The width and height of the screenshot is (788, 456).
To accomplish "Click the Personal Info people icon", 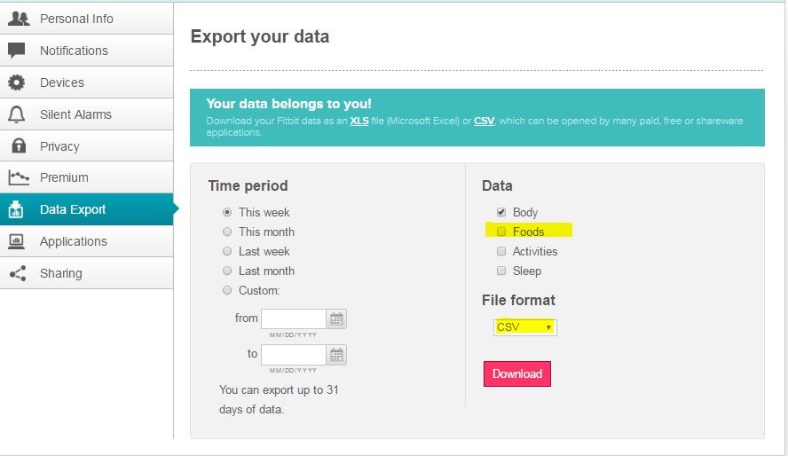I will coord(19,19).
